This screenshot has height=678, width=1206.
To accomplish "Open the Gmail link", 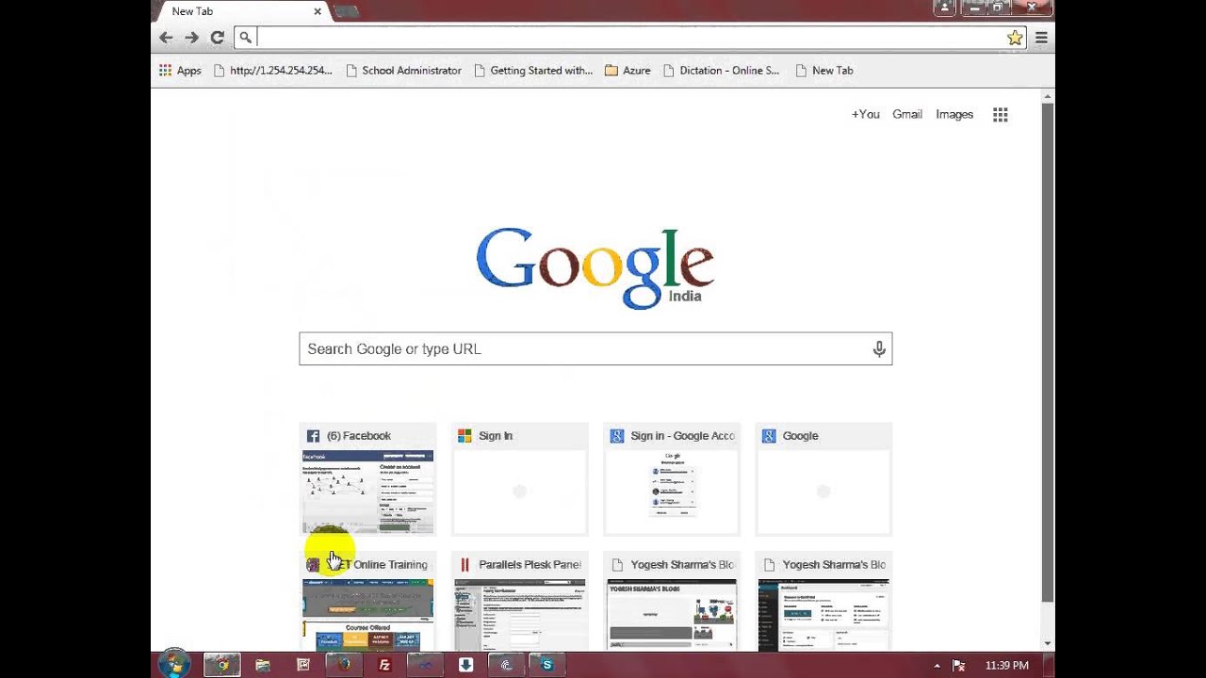I will (907, 114).
